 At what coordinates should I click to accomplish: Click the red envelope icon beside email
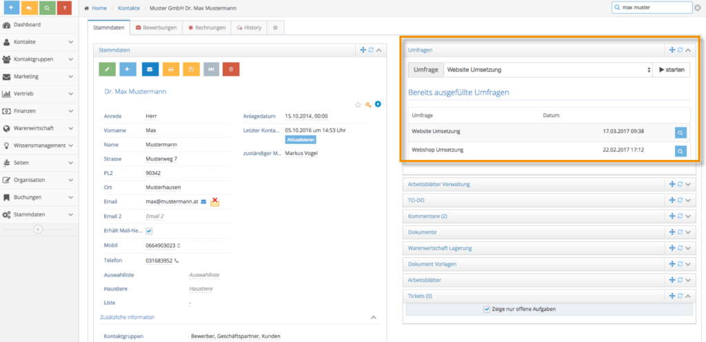pos(215,201)
